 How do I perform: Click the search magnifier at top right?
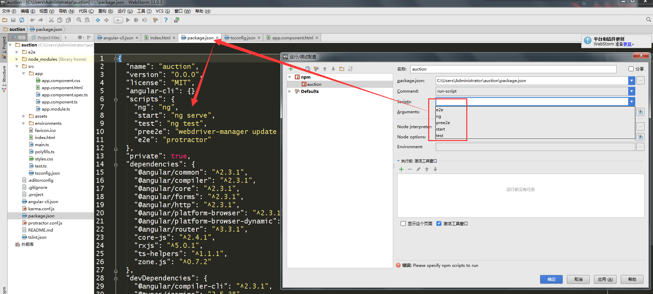[648, 20]
